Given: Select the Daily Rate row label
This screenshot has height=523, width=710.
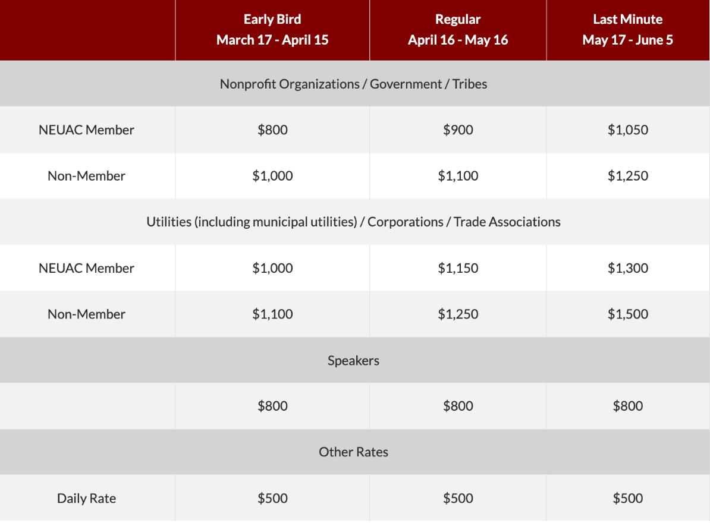Looking at the screenshot, I should pyautogui.click(x=87, y=498).
